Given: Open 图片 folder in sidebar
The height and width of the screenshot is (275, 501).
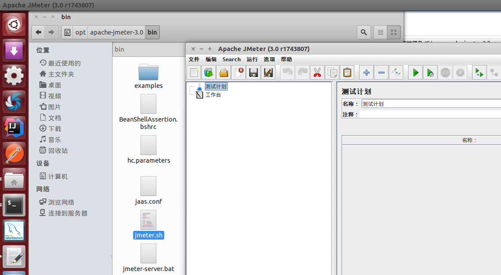Looking at the screenshot, I should click(50, 107).
